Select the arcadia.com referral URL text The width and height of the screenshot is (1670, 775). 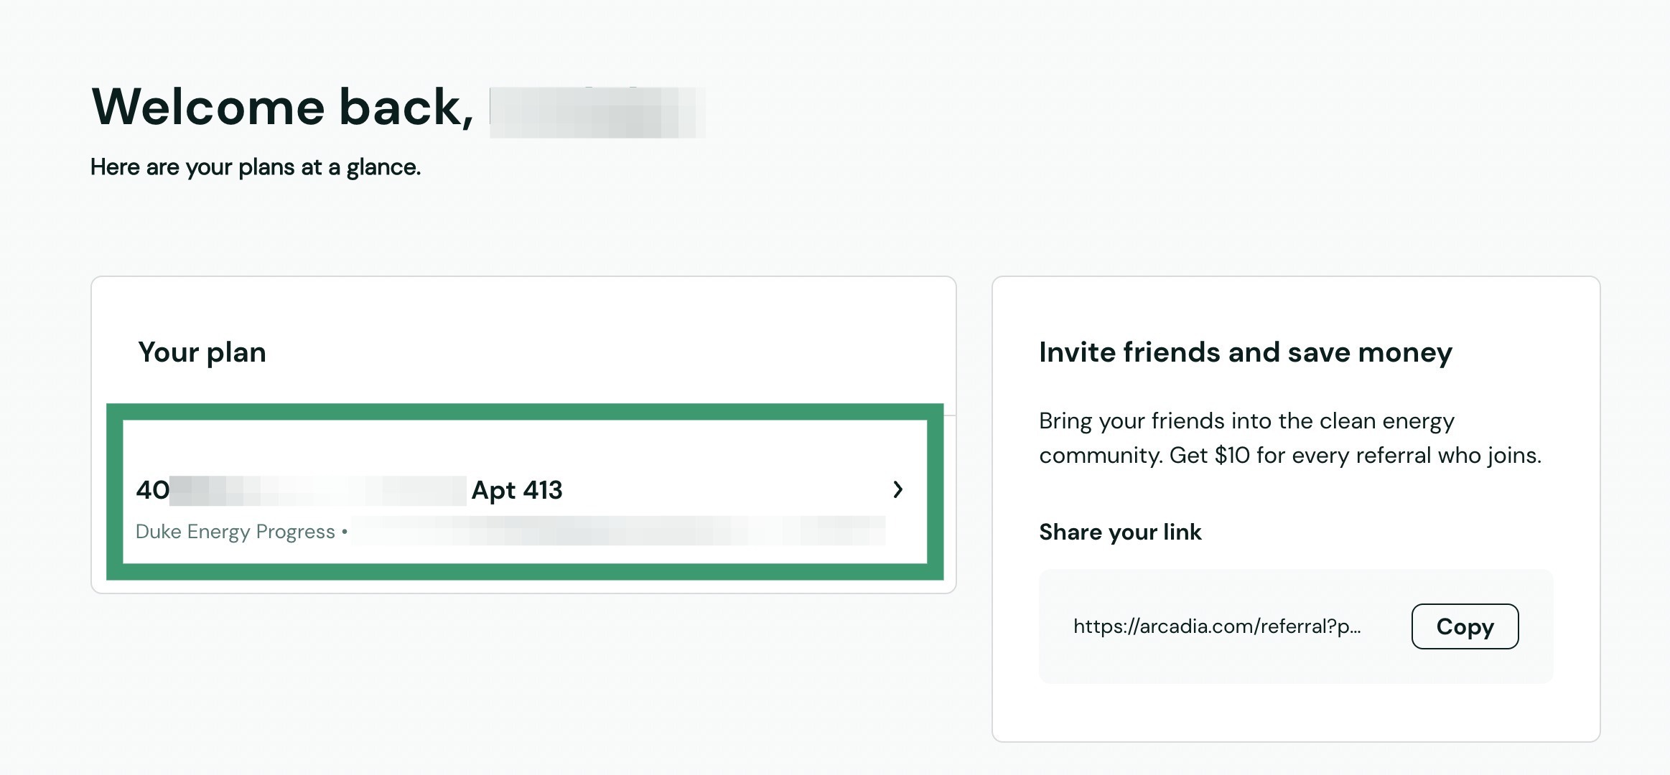pos(1217,626)
